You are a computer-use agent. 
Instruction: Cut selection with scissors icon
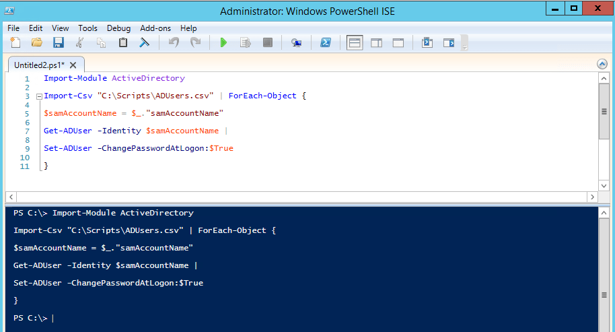(79, 42)
